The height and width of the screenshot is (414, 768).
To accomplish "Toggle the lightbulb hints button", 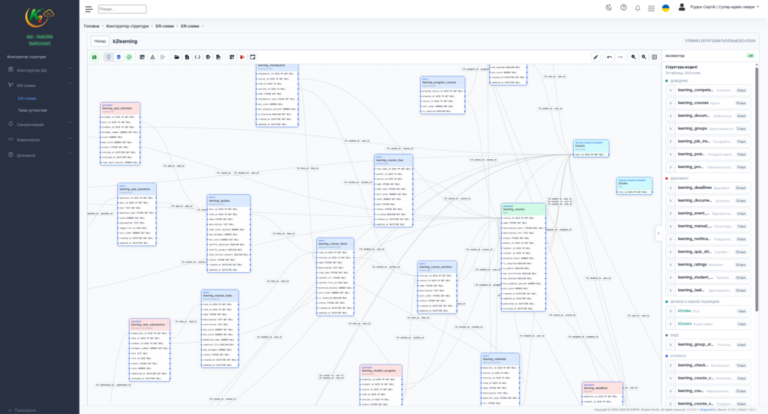I will (x=109, y=57).
